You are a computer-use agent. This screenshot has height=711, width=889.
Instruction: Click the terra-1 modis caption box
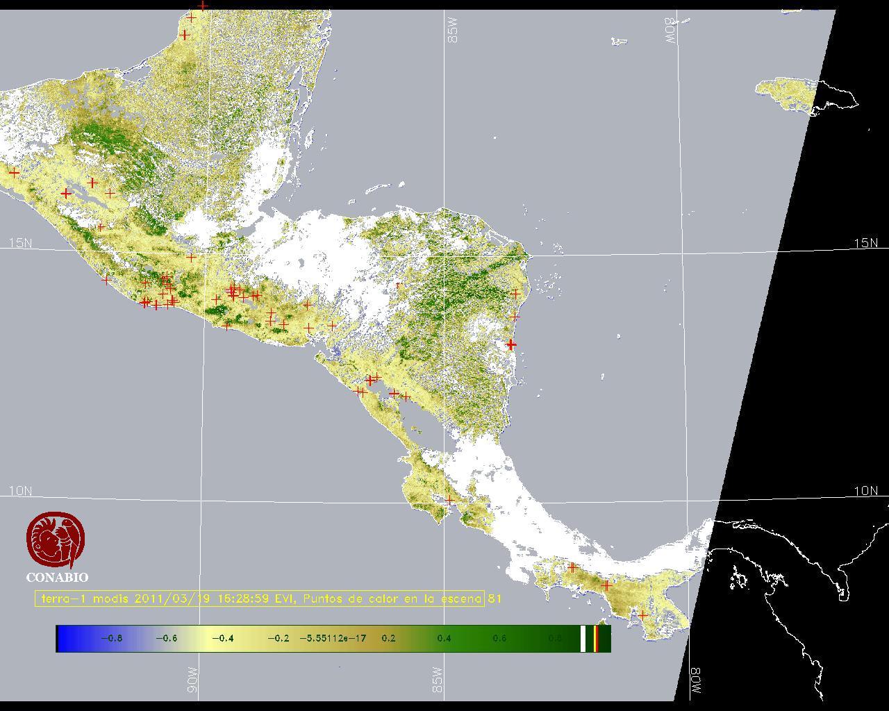pyautogui.click(x=260, y=599)
